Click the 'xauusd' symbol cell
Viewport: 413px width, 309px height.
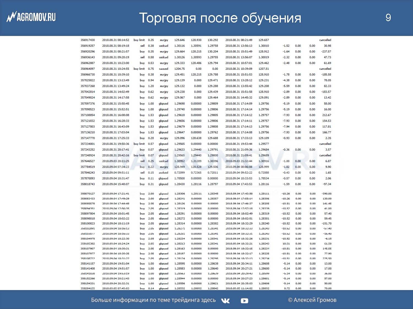click(x=164, y=69)
